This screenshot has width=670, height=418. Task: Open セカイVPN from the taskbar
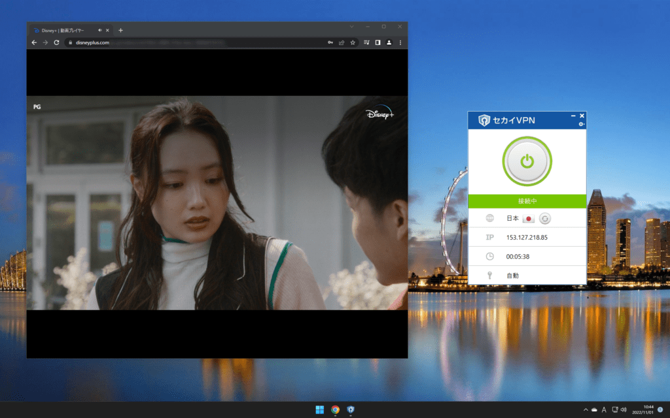pos(351,410)
